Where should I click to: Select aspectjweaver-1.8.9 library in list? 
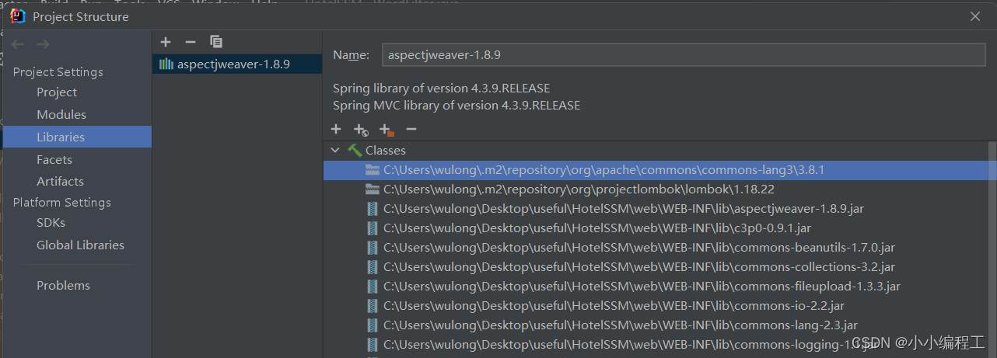(237, 64)
